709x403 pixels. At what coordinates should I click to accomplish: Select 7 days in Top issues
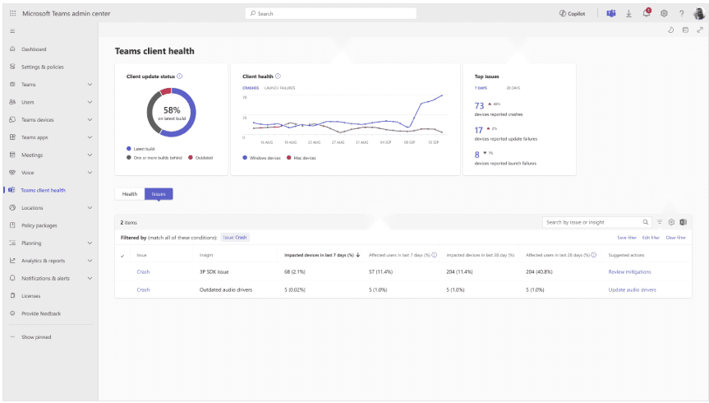[481, 88]
